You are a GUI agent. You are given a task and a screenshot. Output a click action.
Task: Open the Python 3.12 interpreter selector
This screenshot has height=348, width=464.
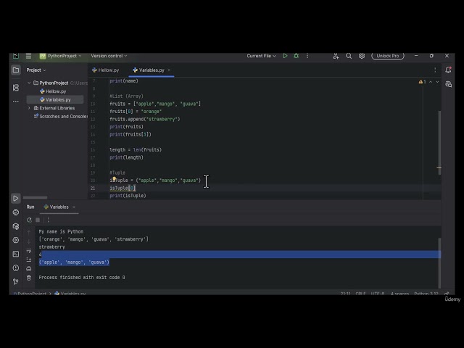tap(426, 293)
